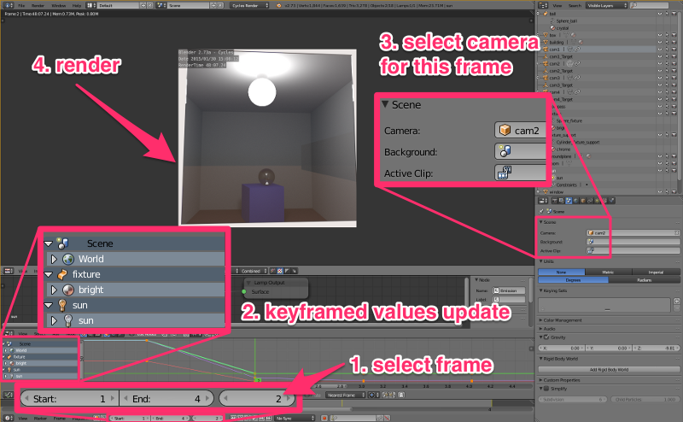Expand the window object tree row
The height and width of the screenshot is (422, 683).
click(x=539, y=192)
